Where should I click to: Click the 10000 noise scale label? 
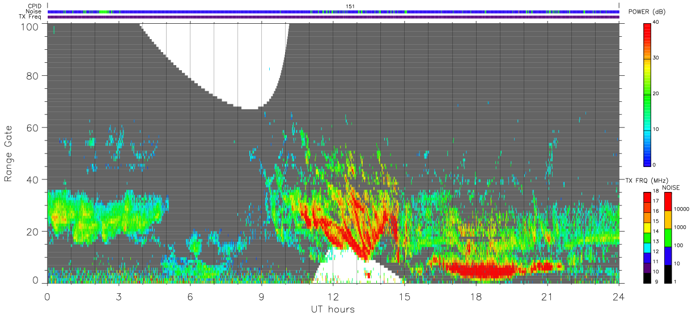(682, 209)
